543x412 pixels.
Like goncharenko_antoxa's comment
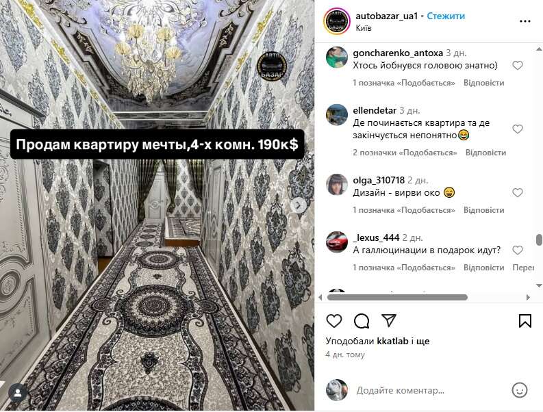coord(518,65)
